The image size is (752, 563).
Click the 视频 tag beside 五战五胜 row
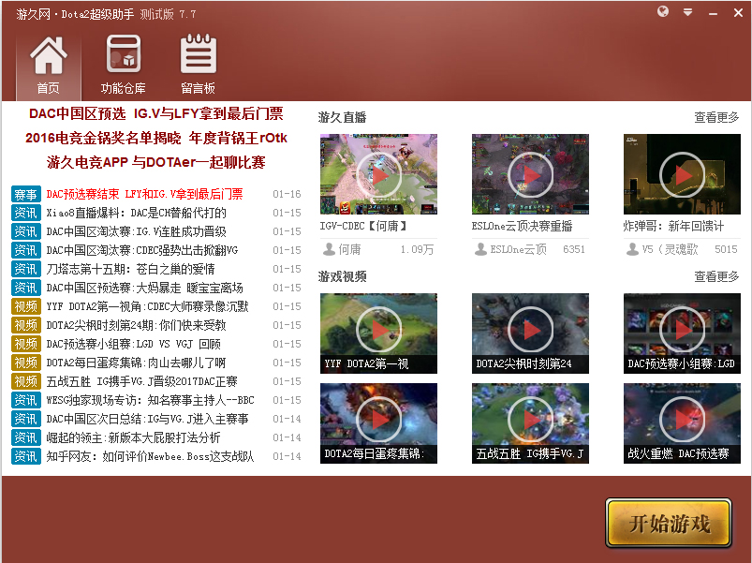point(26,381)
